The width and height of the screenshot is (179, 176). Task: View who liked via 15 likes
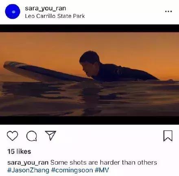click(x=19, y=152)
